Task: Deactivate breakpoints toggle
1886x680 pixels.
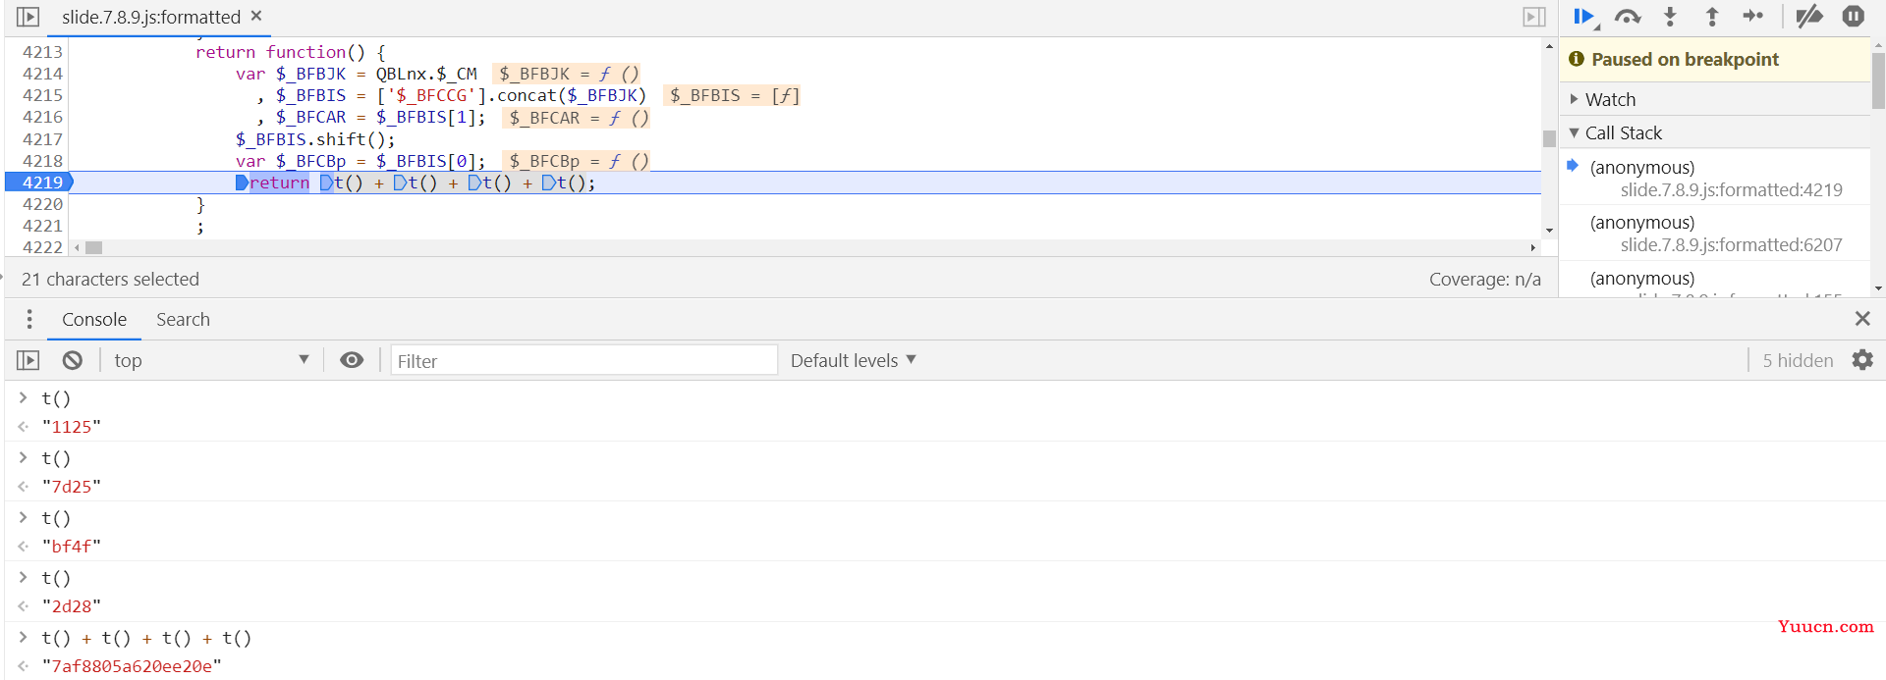Action: pos(1809,17)
